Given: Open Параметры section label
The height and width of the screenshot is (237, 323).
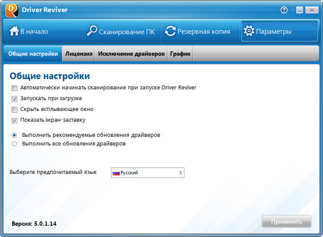Looking at the screenshot, I should 274,32.
